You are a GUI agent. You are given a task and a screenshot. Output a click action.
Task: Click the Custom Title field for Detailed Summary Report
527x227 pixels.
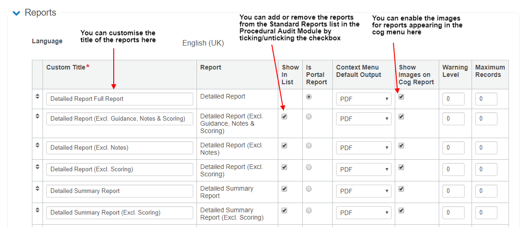pyautogui.click(x=120, y=191)
